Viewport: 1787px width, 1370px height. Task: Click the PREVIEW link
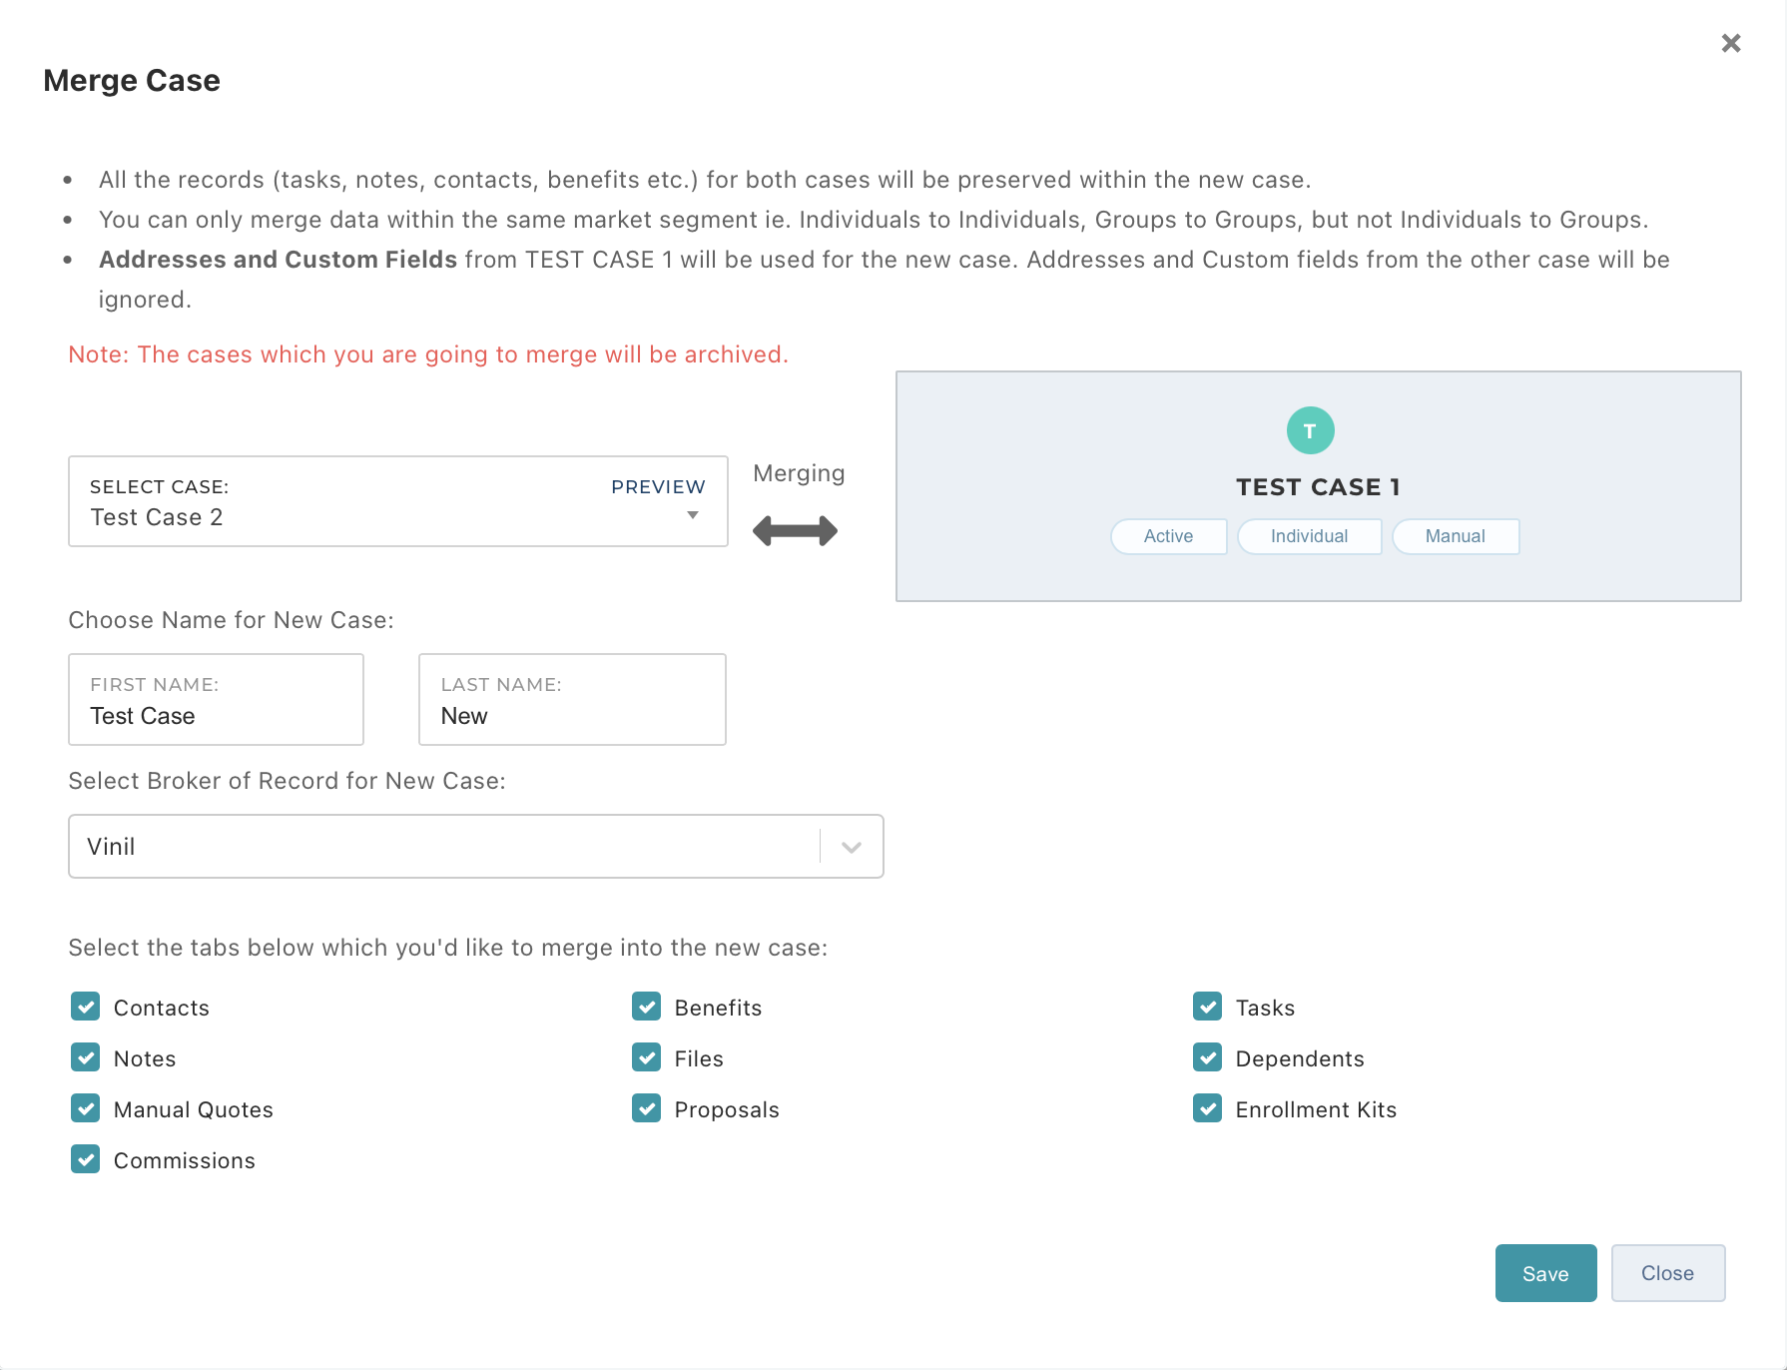(658, 486)
